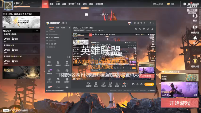Open the shop icon in stream header
Image resolution: width=201 pixels, height=113 pixels.
144,29
